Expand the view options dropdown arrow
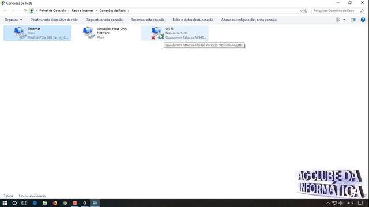Viewport: 369px width, 207px height. pos(344,20)
